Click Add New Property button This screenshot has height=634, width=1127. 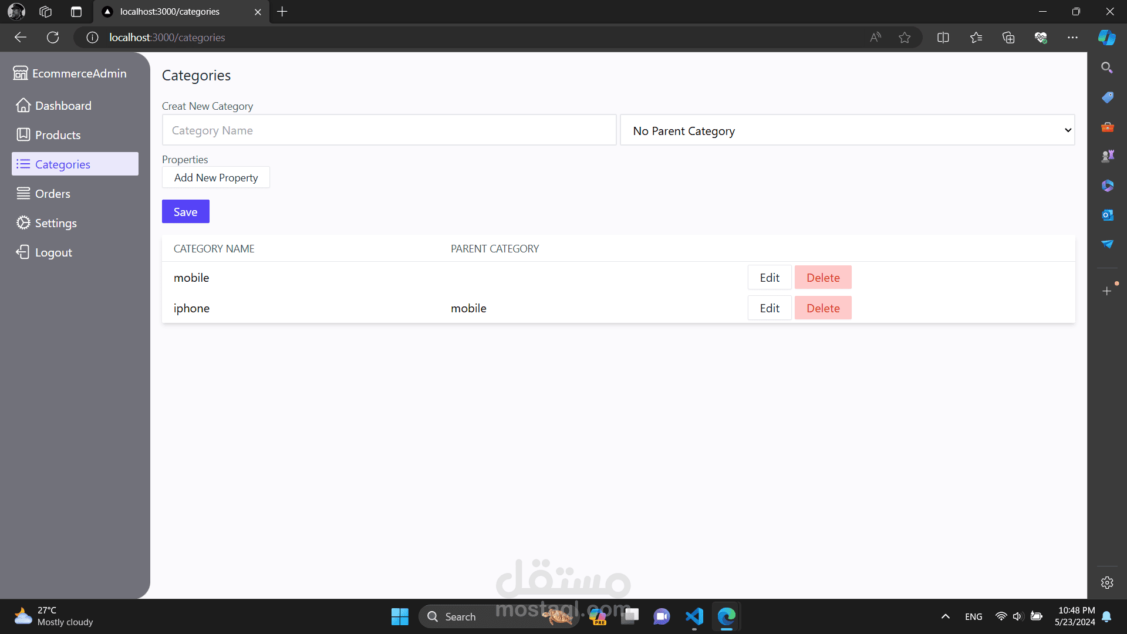click(216, 178)
